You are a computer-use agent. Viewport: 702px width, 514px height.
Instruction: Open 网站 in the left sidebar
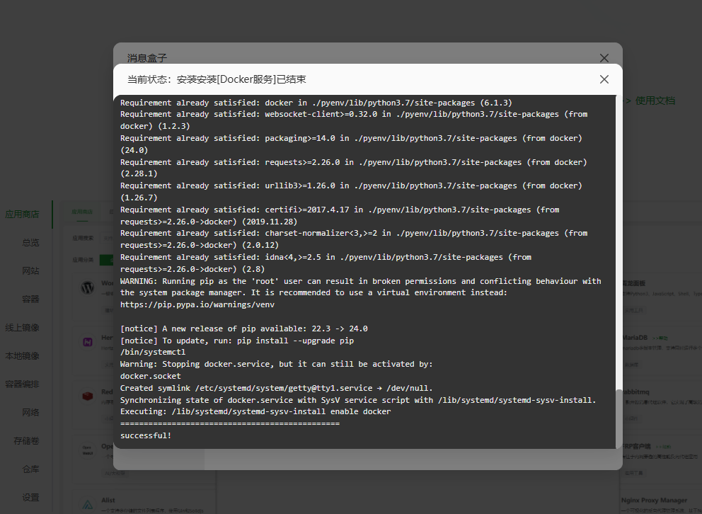30,271
